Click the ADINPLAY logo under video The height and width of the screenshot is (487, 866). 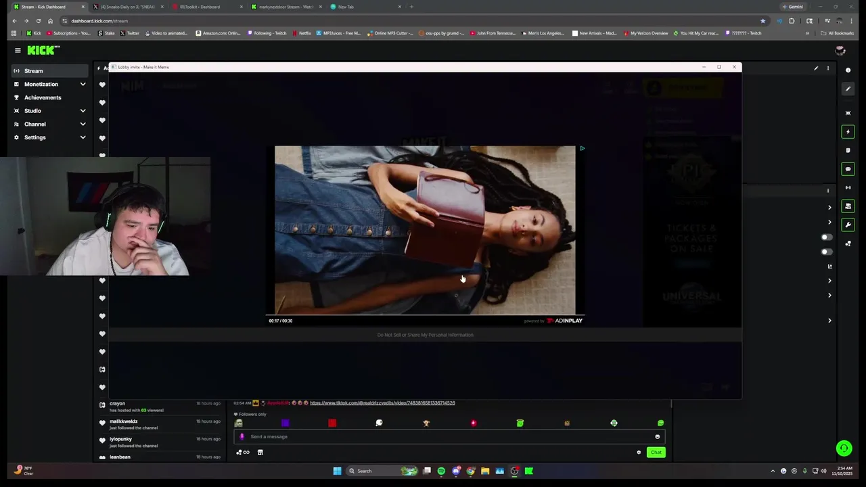click(564, 321)
